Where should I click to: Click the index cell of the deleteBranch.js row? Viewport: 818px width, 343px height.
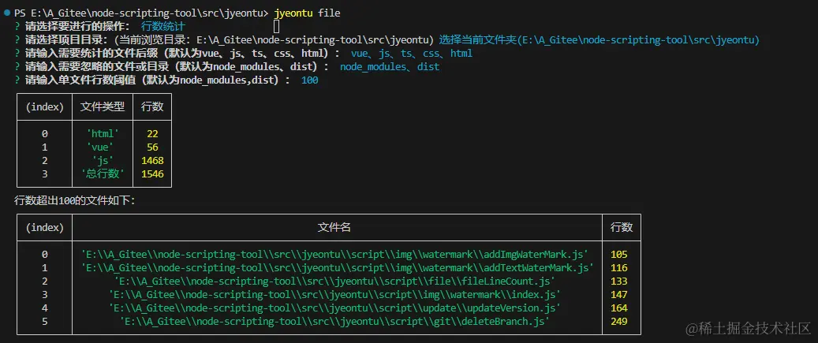pyautogui.click(x=45, y=322)
